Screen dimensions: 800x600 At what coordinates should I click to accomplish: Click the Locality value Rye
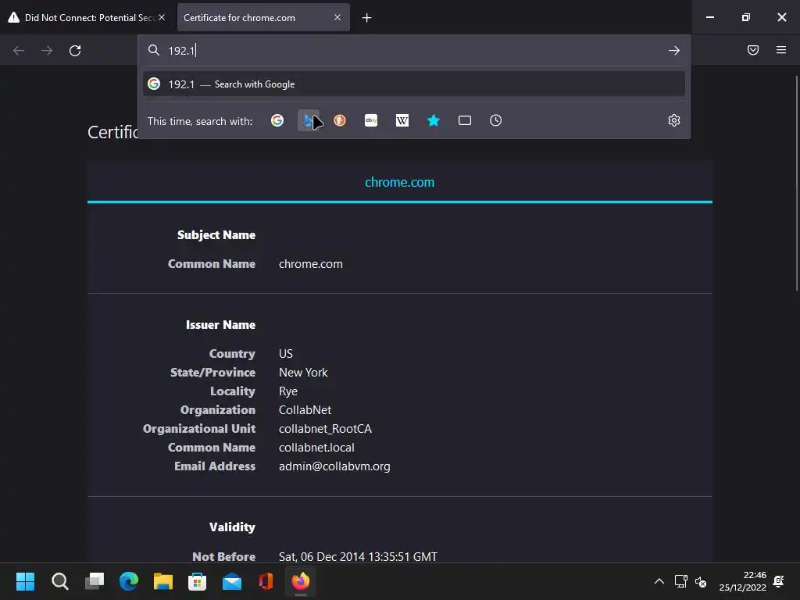point(288,391)
